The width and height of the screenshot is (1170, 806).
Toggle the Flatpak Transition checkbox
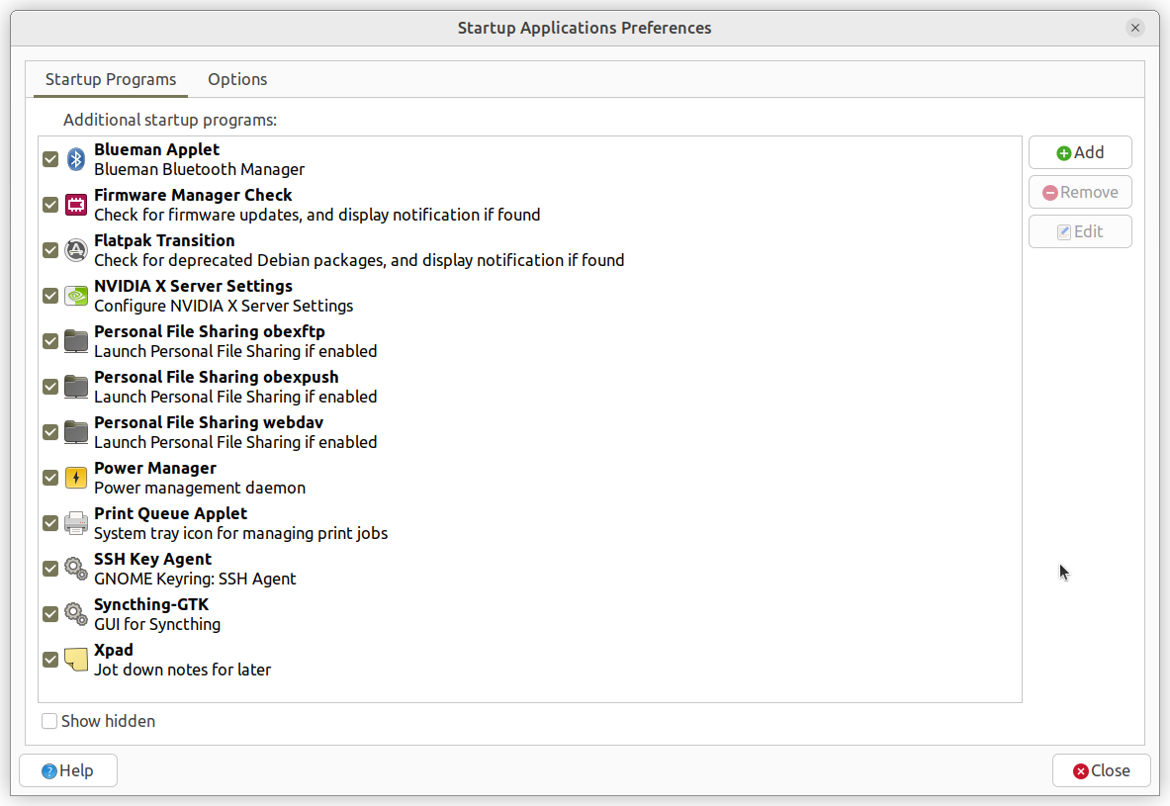[x=50, y=250]
